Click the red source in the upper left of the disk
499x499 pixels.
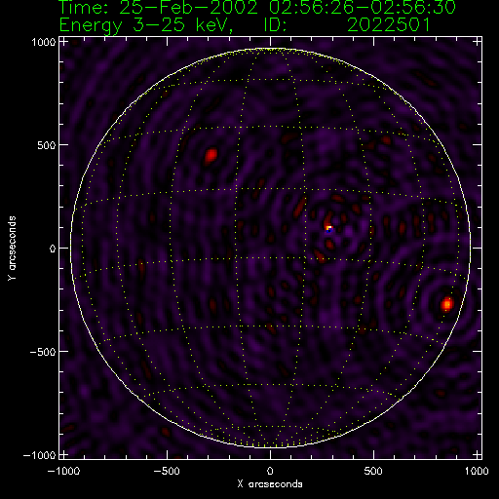coord(211,156)
